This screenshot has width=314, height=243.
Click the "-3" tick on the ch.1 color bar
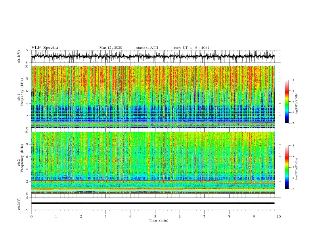[292, 80]
